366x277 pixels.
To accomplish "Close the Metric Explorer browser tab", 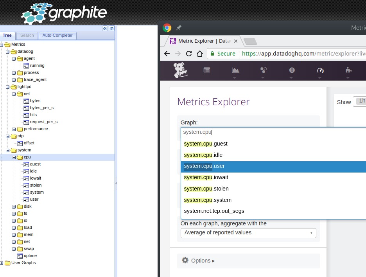I will point(236,41).
